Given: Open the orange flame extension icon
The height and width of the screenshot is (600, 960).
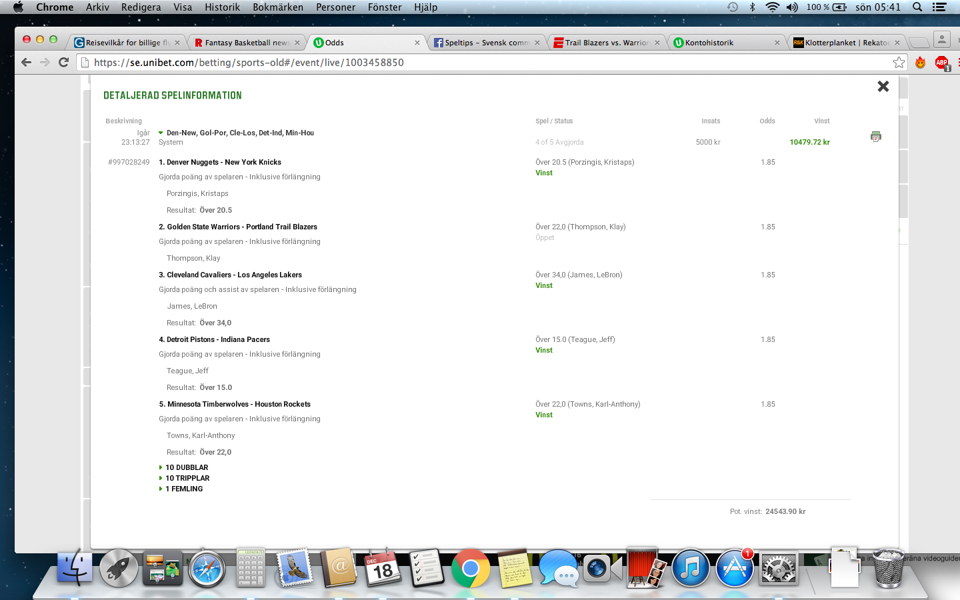Looking at the screenshot, I should click(920, 63).
